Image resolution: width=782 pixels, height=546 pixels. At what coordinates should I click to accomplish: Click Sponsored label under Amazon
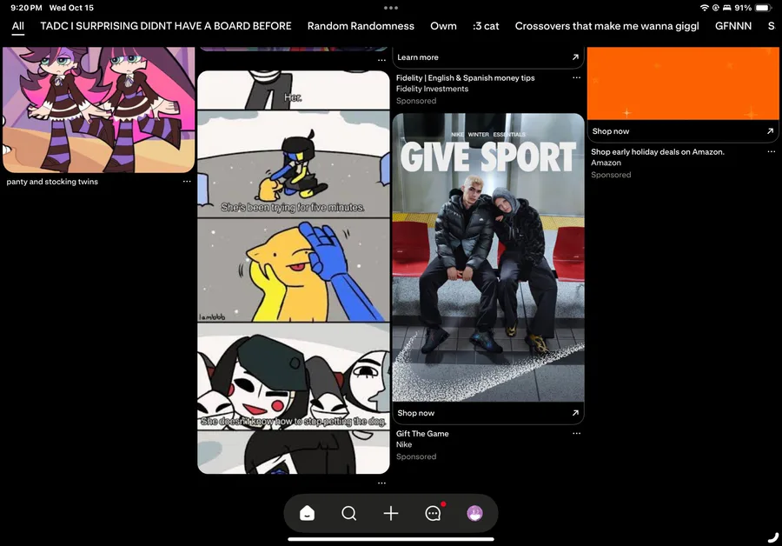click(x=611, y=175)
